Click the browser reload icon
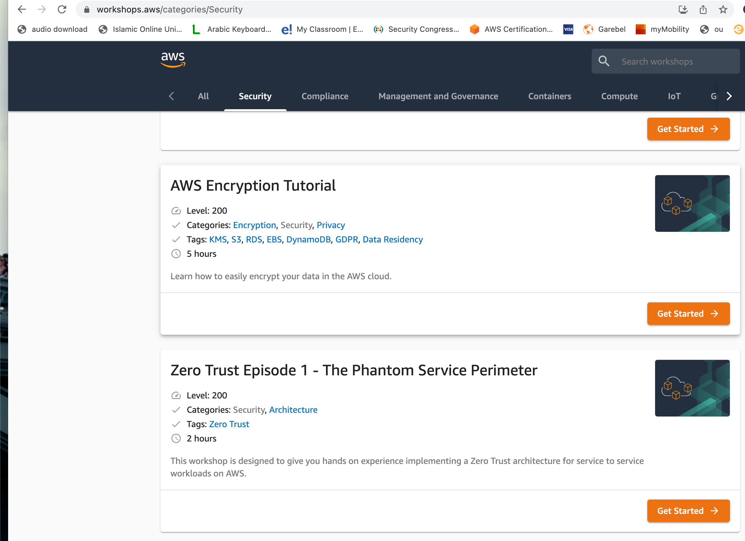745x541 pixels. click(62, 10)
